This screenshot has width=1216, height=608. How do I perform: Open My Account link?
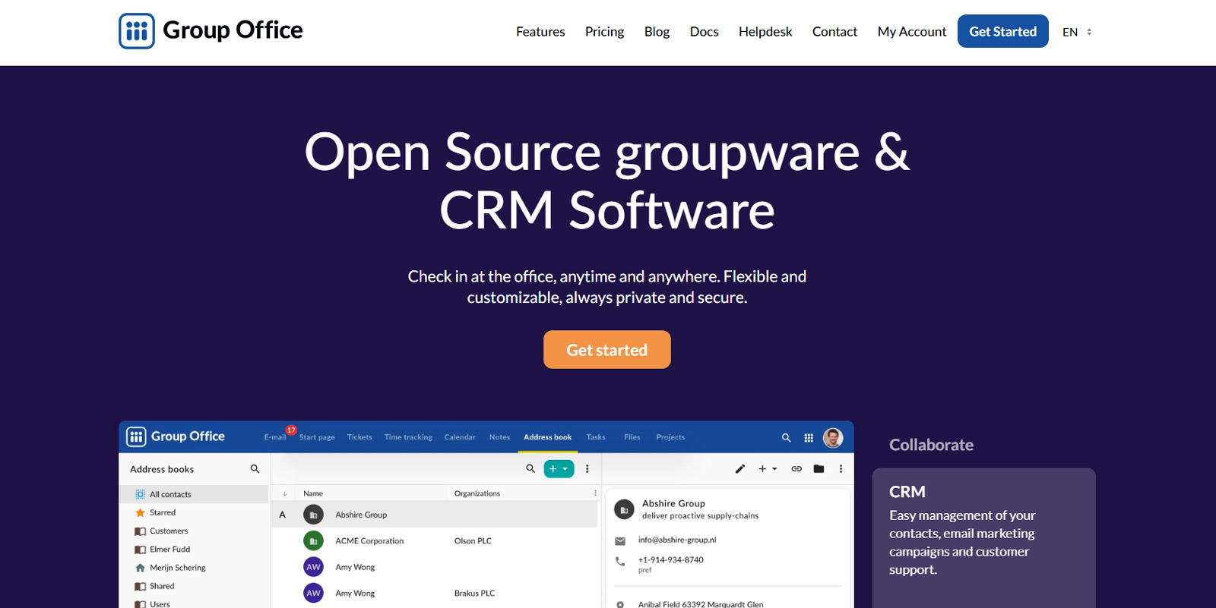tap(912, 32)
